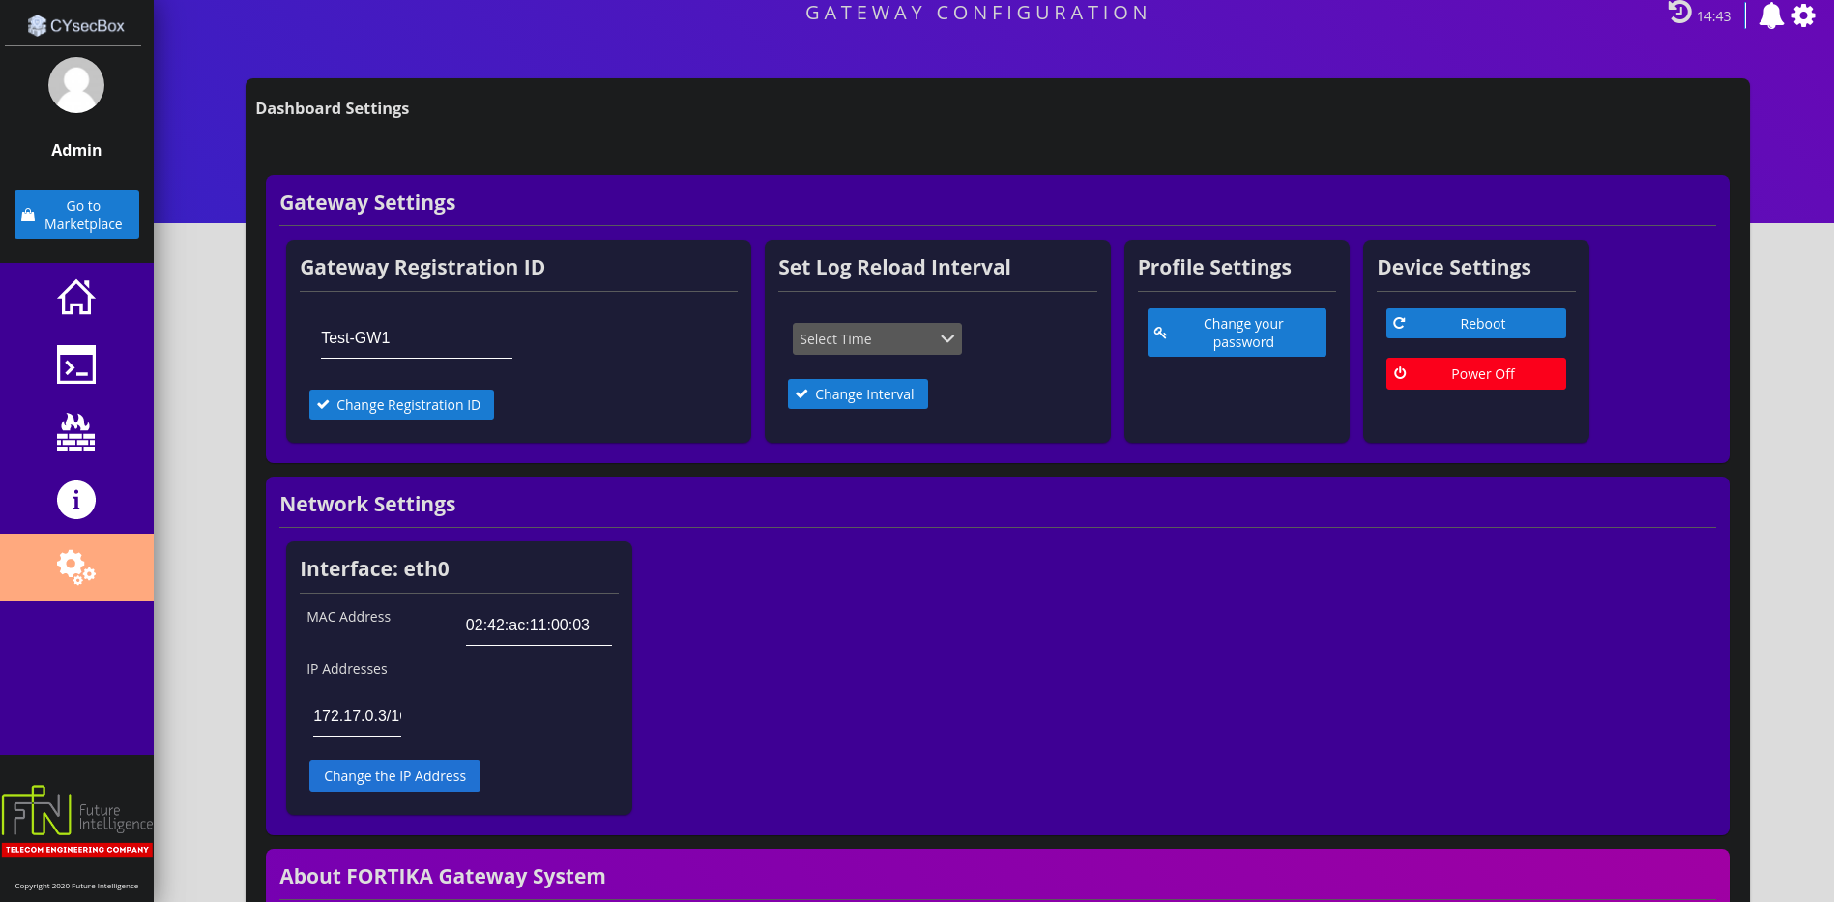Click the CYsecBox logo
The image size is (1834, 902).
point(76,25)
